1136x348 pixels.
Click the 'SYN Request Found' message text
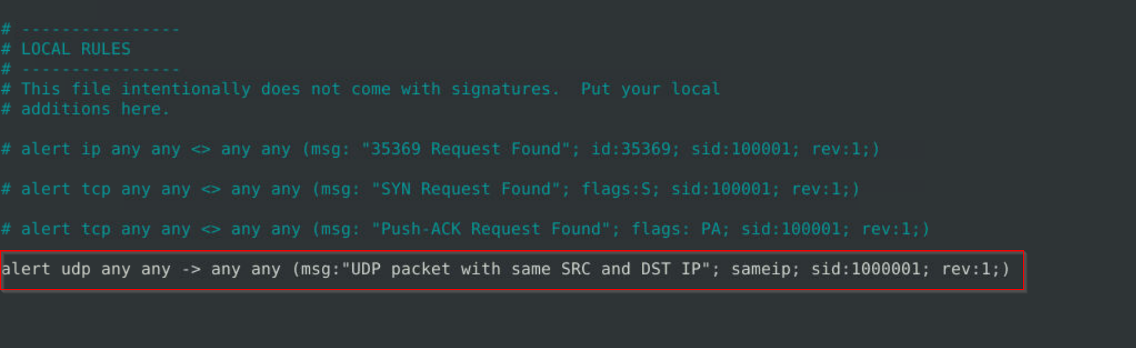click(x=465, y=189)
